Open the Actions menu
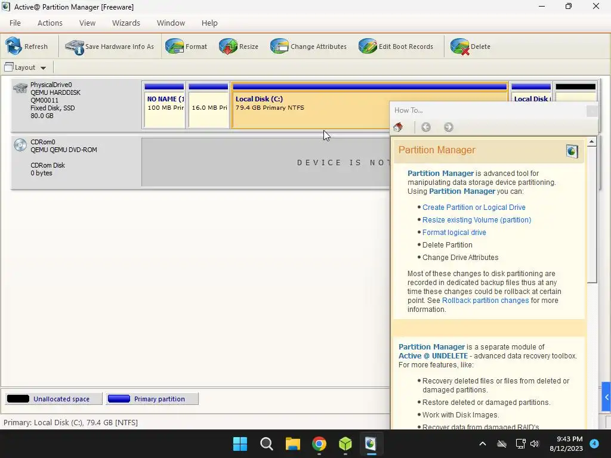Viewport: 611px width, 458px height. [x=50, y=23]
